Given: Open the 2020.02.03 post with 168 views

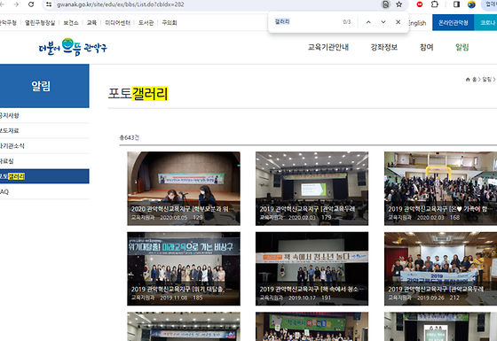Looking at the screenshot, I should click(440, 189).
